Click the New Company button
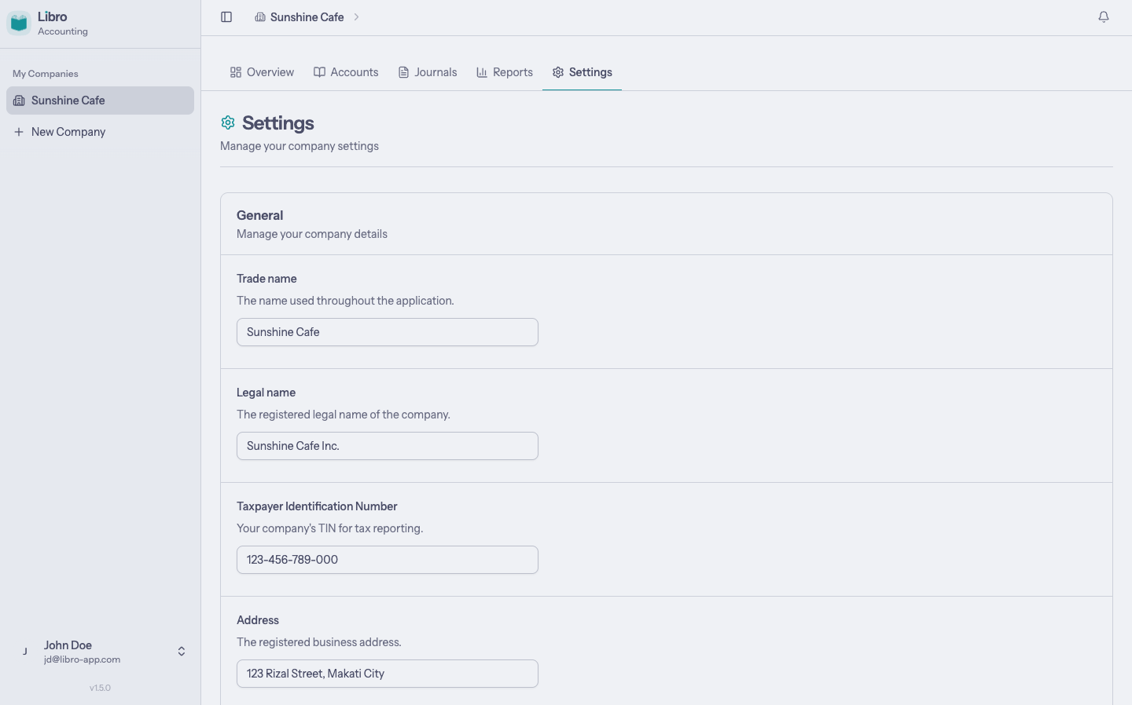Image resolution: width=1132 pixels, height=705 pixels. pyautogui.click(x=68, y=132)
